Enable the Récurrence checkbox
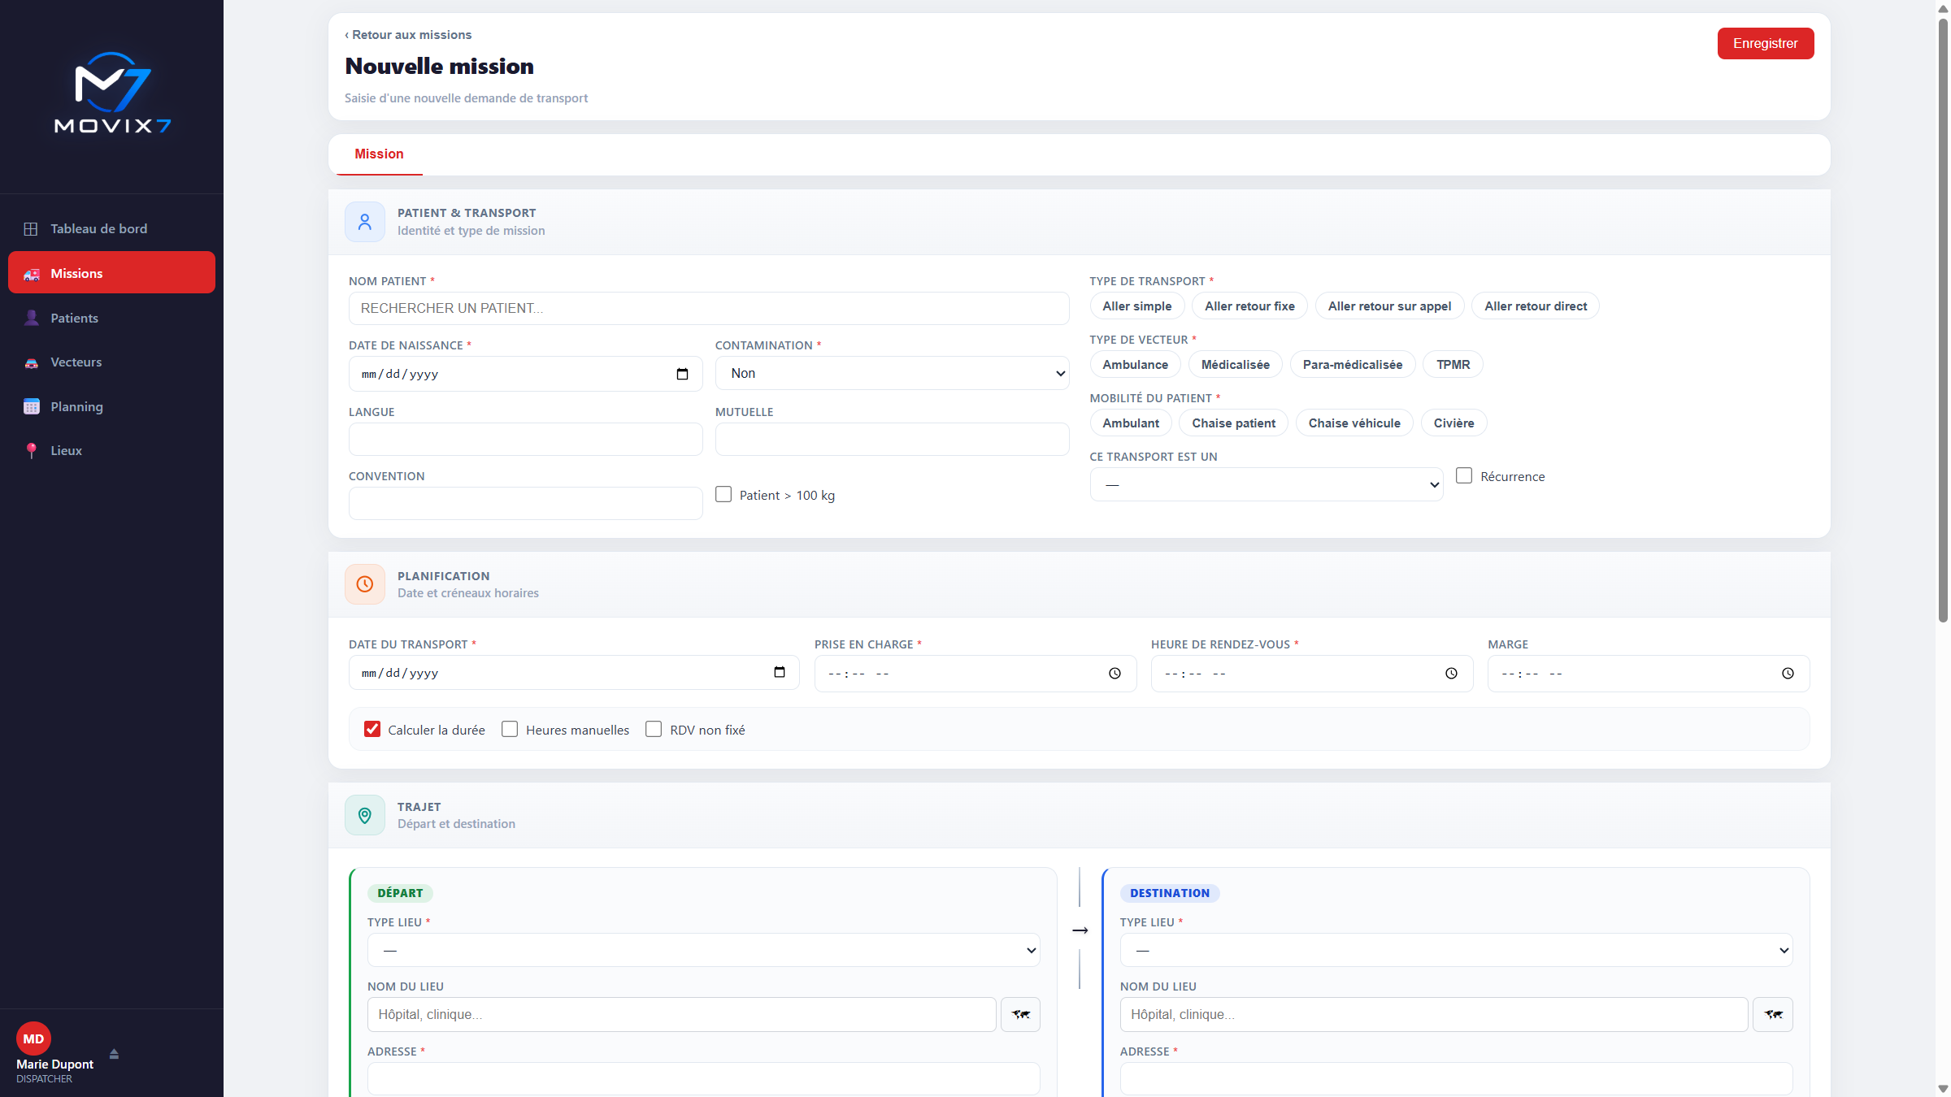 point(1464,476)
